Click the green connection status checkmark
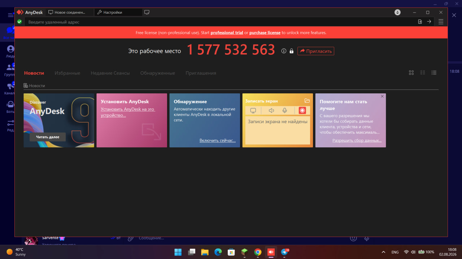This screenshot has height=259, width=462. [19, 22]
